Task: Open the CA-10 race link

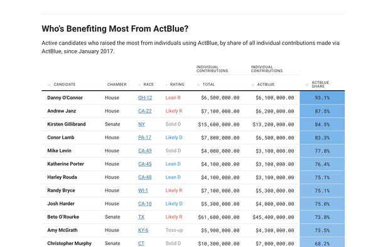Action: (145, 204)
